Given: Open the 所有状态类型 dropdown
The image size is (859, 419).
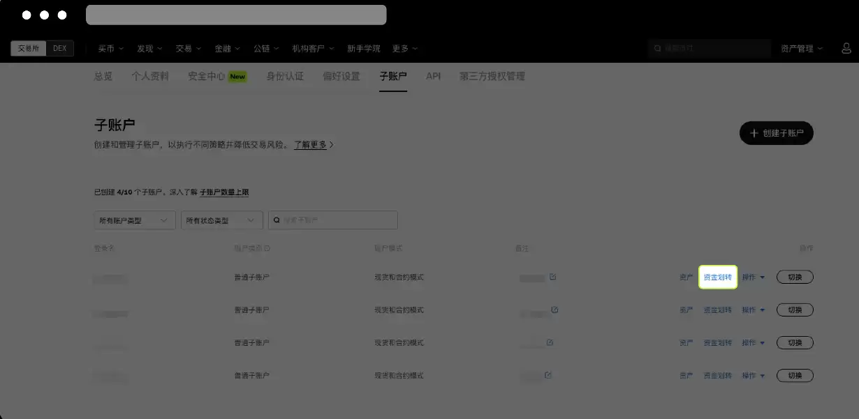Looking at the screenshot, I should pos(221,220).
